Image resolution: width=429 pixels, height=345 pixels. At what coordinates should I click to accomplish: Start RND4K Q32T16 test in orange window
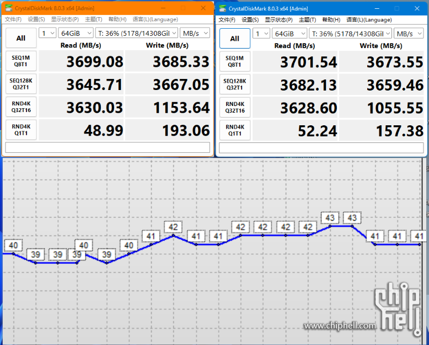(x=21, y=107)
